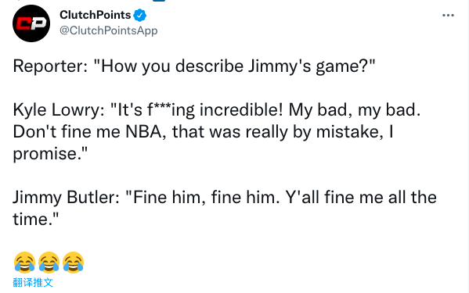Open the three-dot more options menu
Image resolution: width=469 pixels, height=293 pixels.
pyautogui.click(x=448, y=15)
